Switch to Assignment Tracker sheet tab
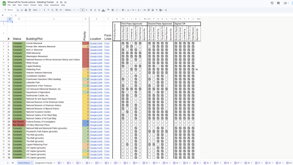This screenshot has height=165, width=293. (x=44, y=163)
